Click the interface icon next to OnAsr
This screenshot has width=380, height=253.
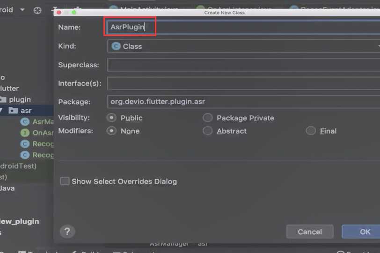click(x=25, y=133)
